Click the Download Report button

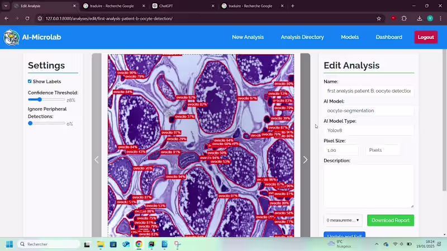pyautogui.click(x=391, y=220)
